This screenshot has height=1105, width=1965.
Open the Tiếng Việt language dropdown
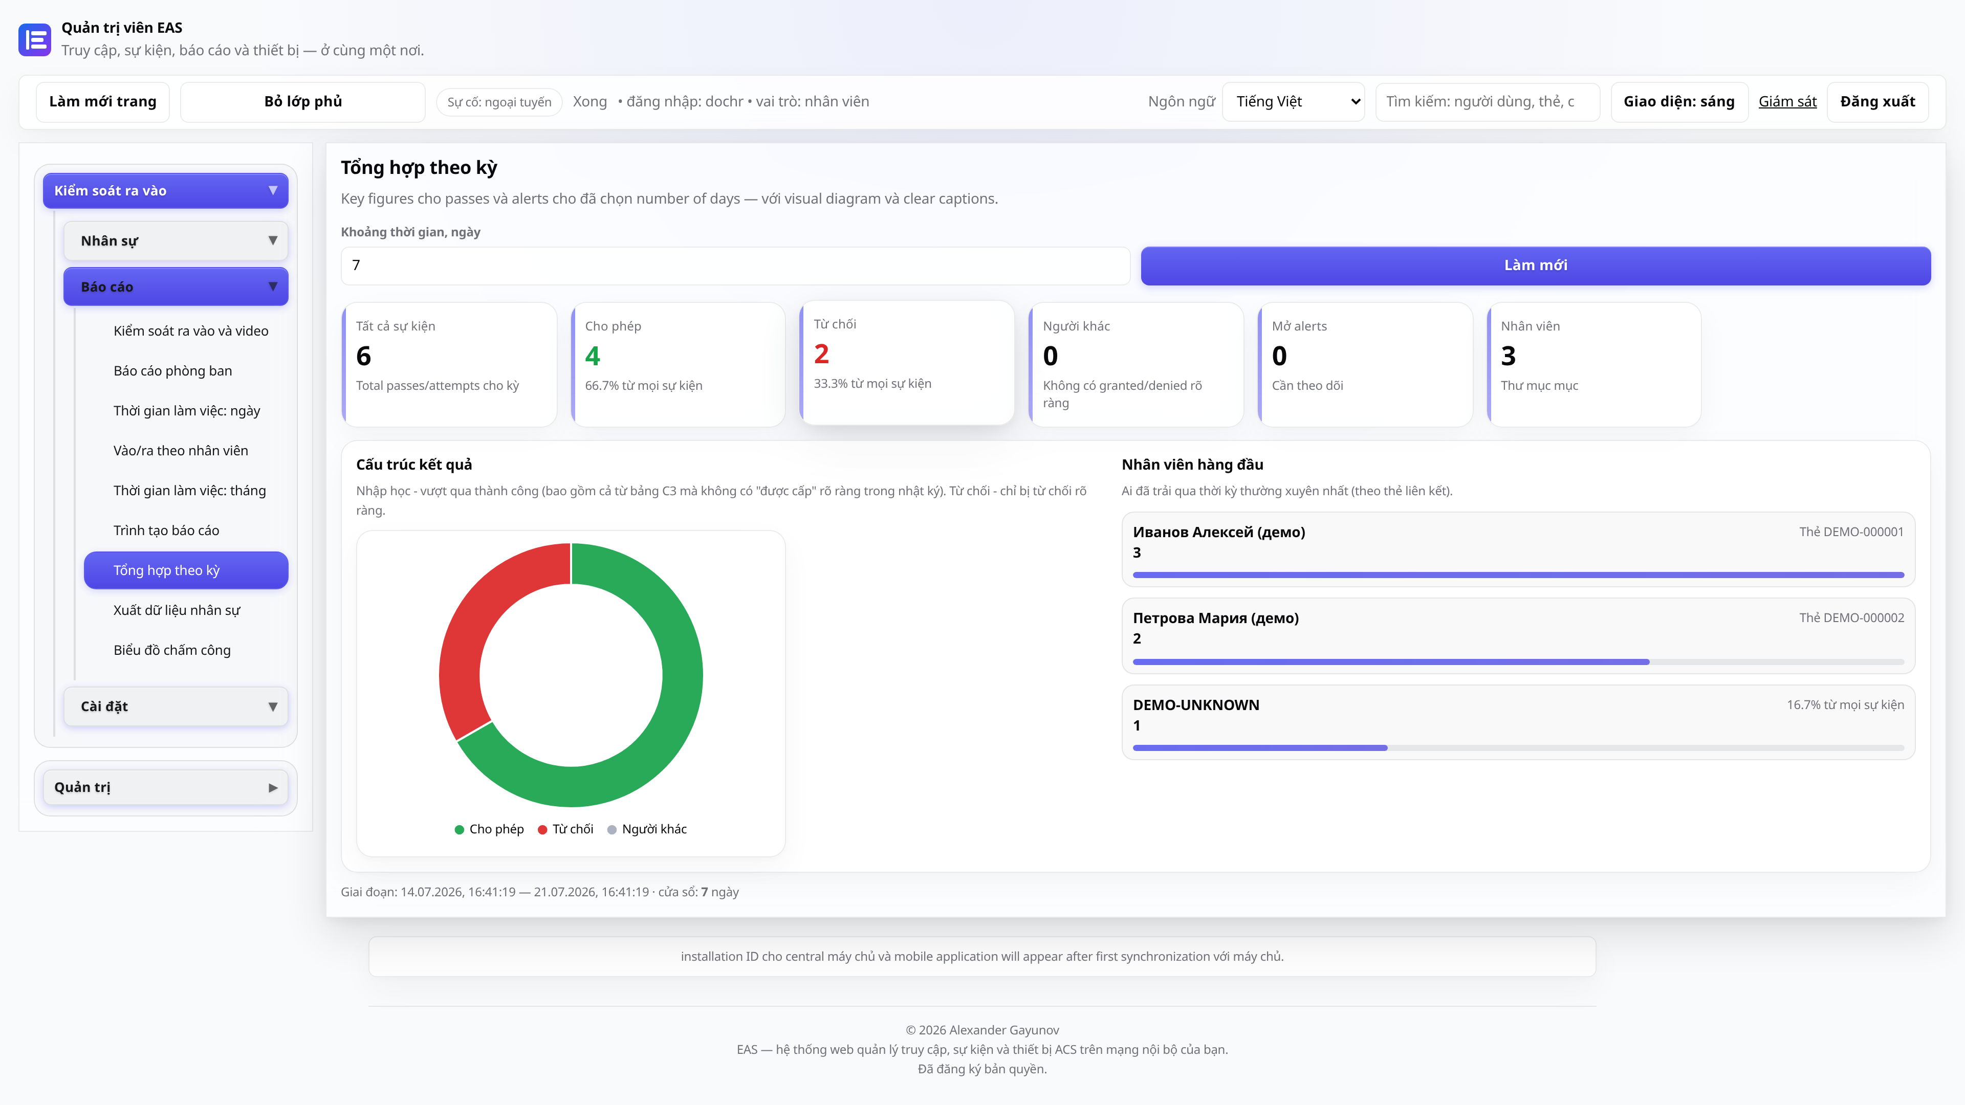point(1293,101)
